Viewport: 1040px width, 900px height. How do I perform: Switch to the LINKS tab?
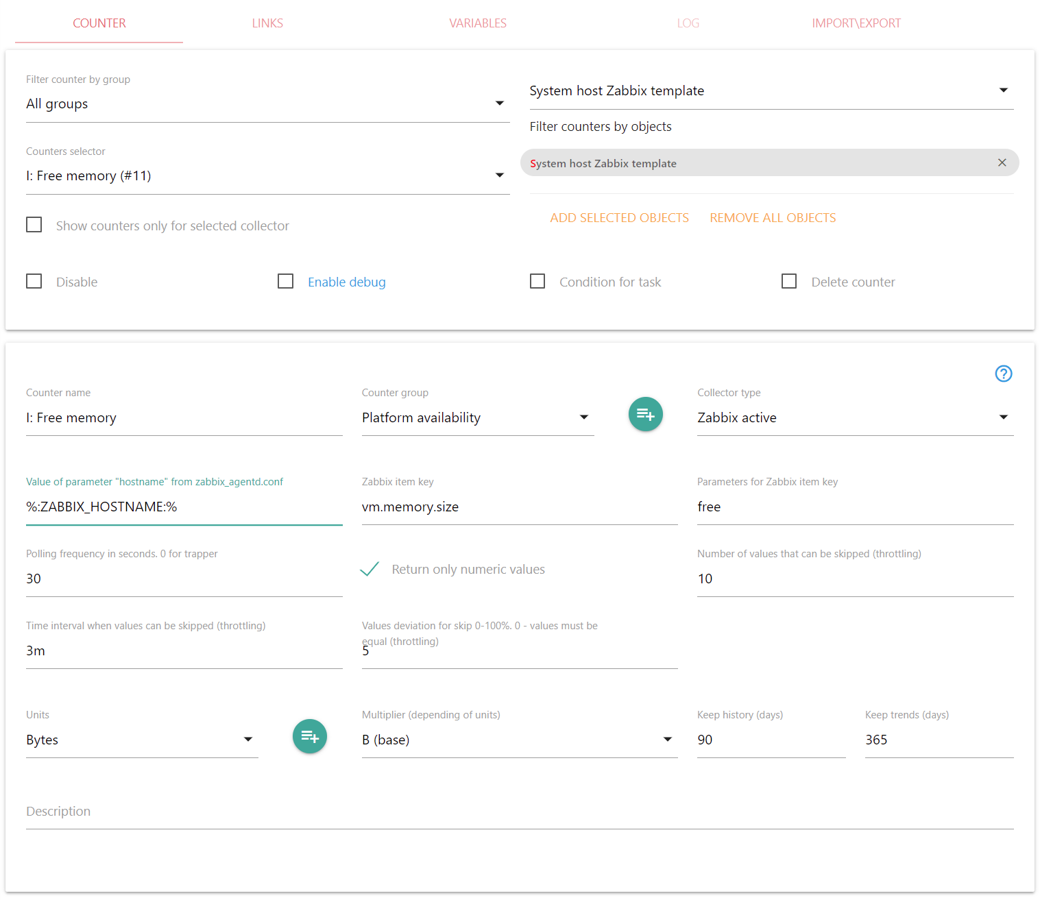point(267,23)
